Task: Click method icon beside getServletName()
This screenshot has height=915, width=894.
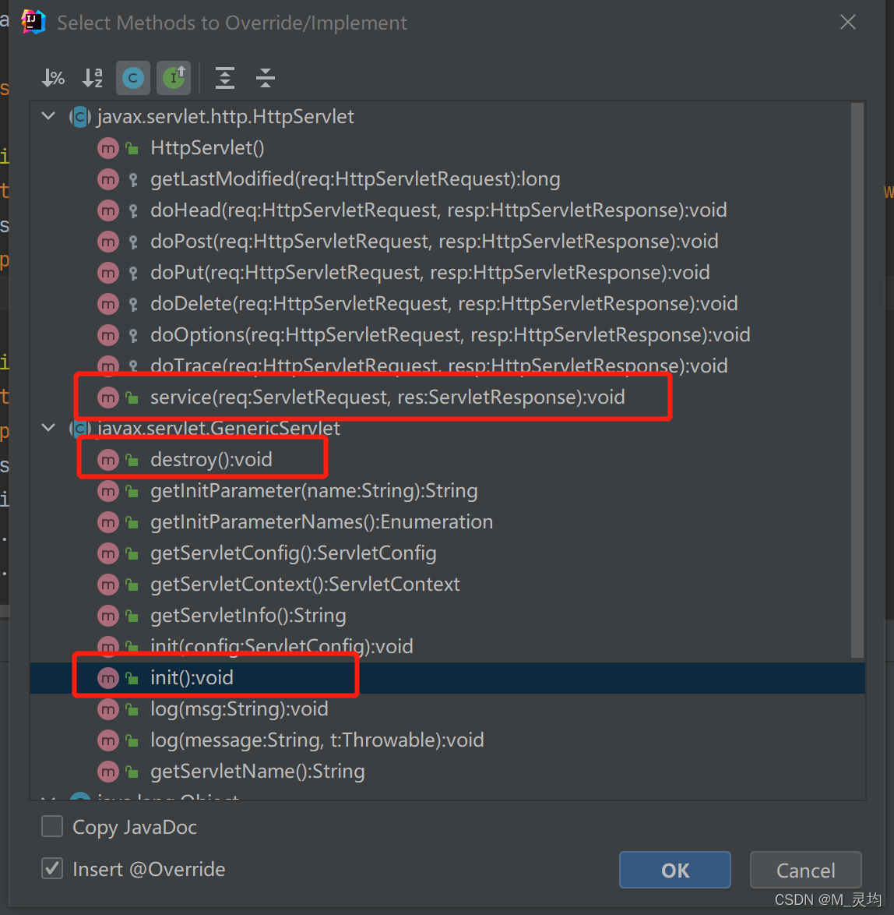Action: 108,772
